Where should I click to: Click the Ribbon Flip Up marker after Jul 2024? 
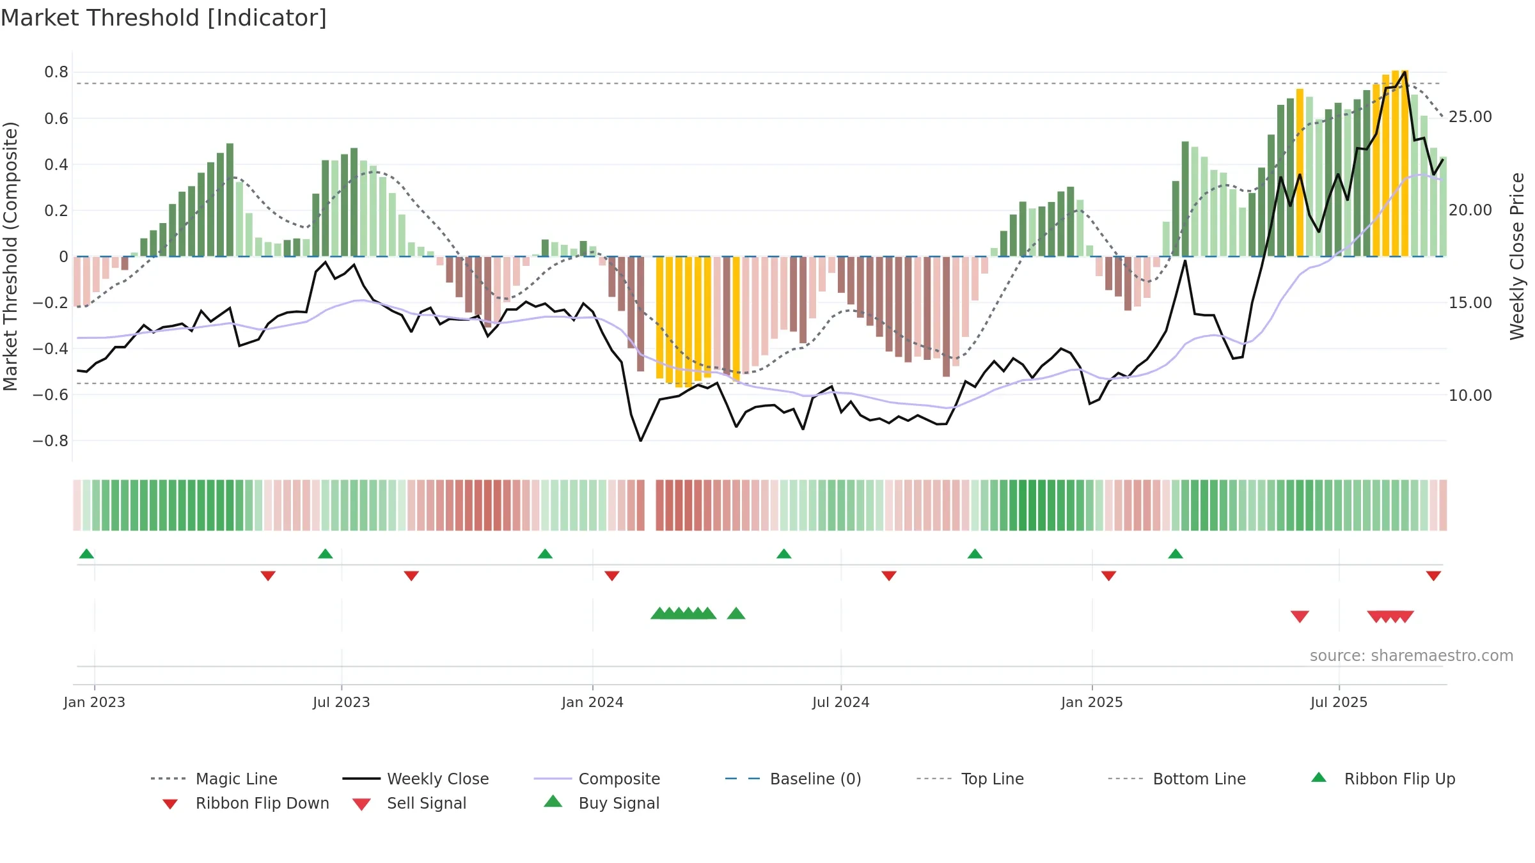[975, 554]
